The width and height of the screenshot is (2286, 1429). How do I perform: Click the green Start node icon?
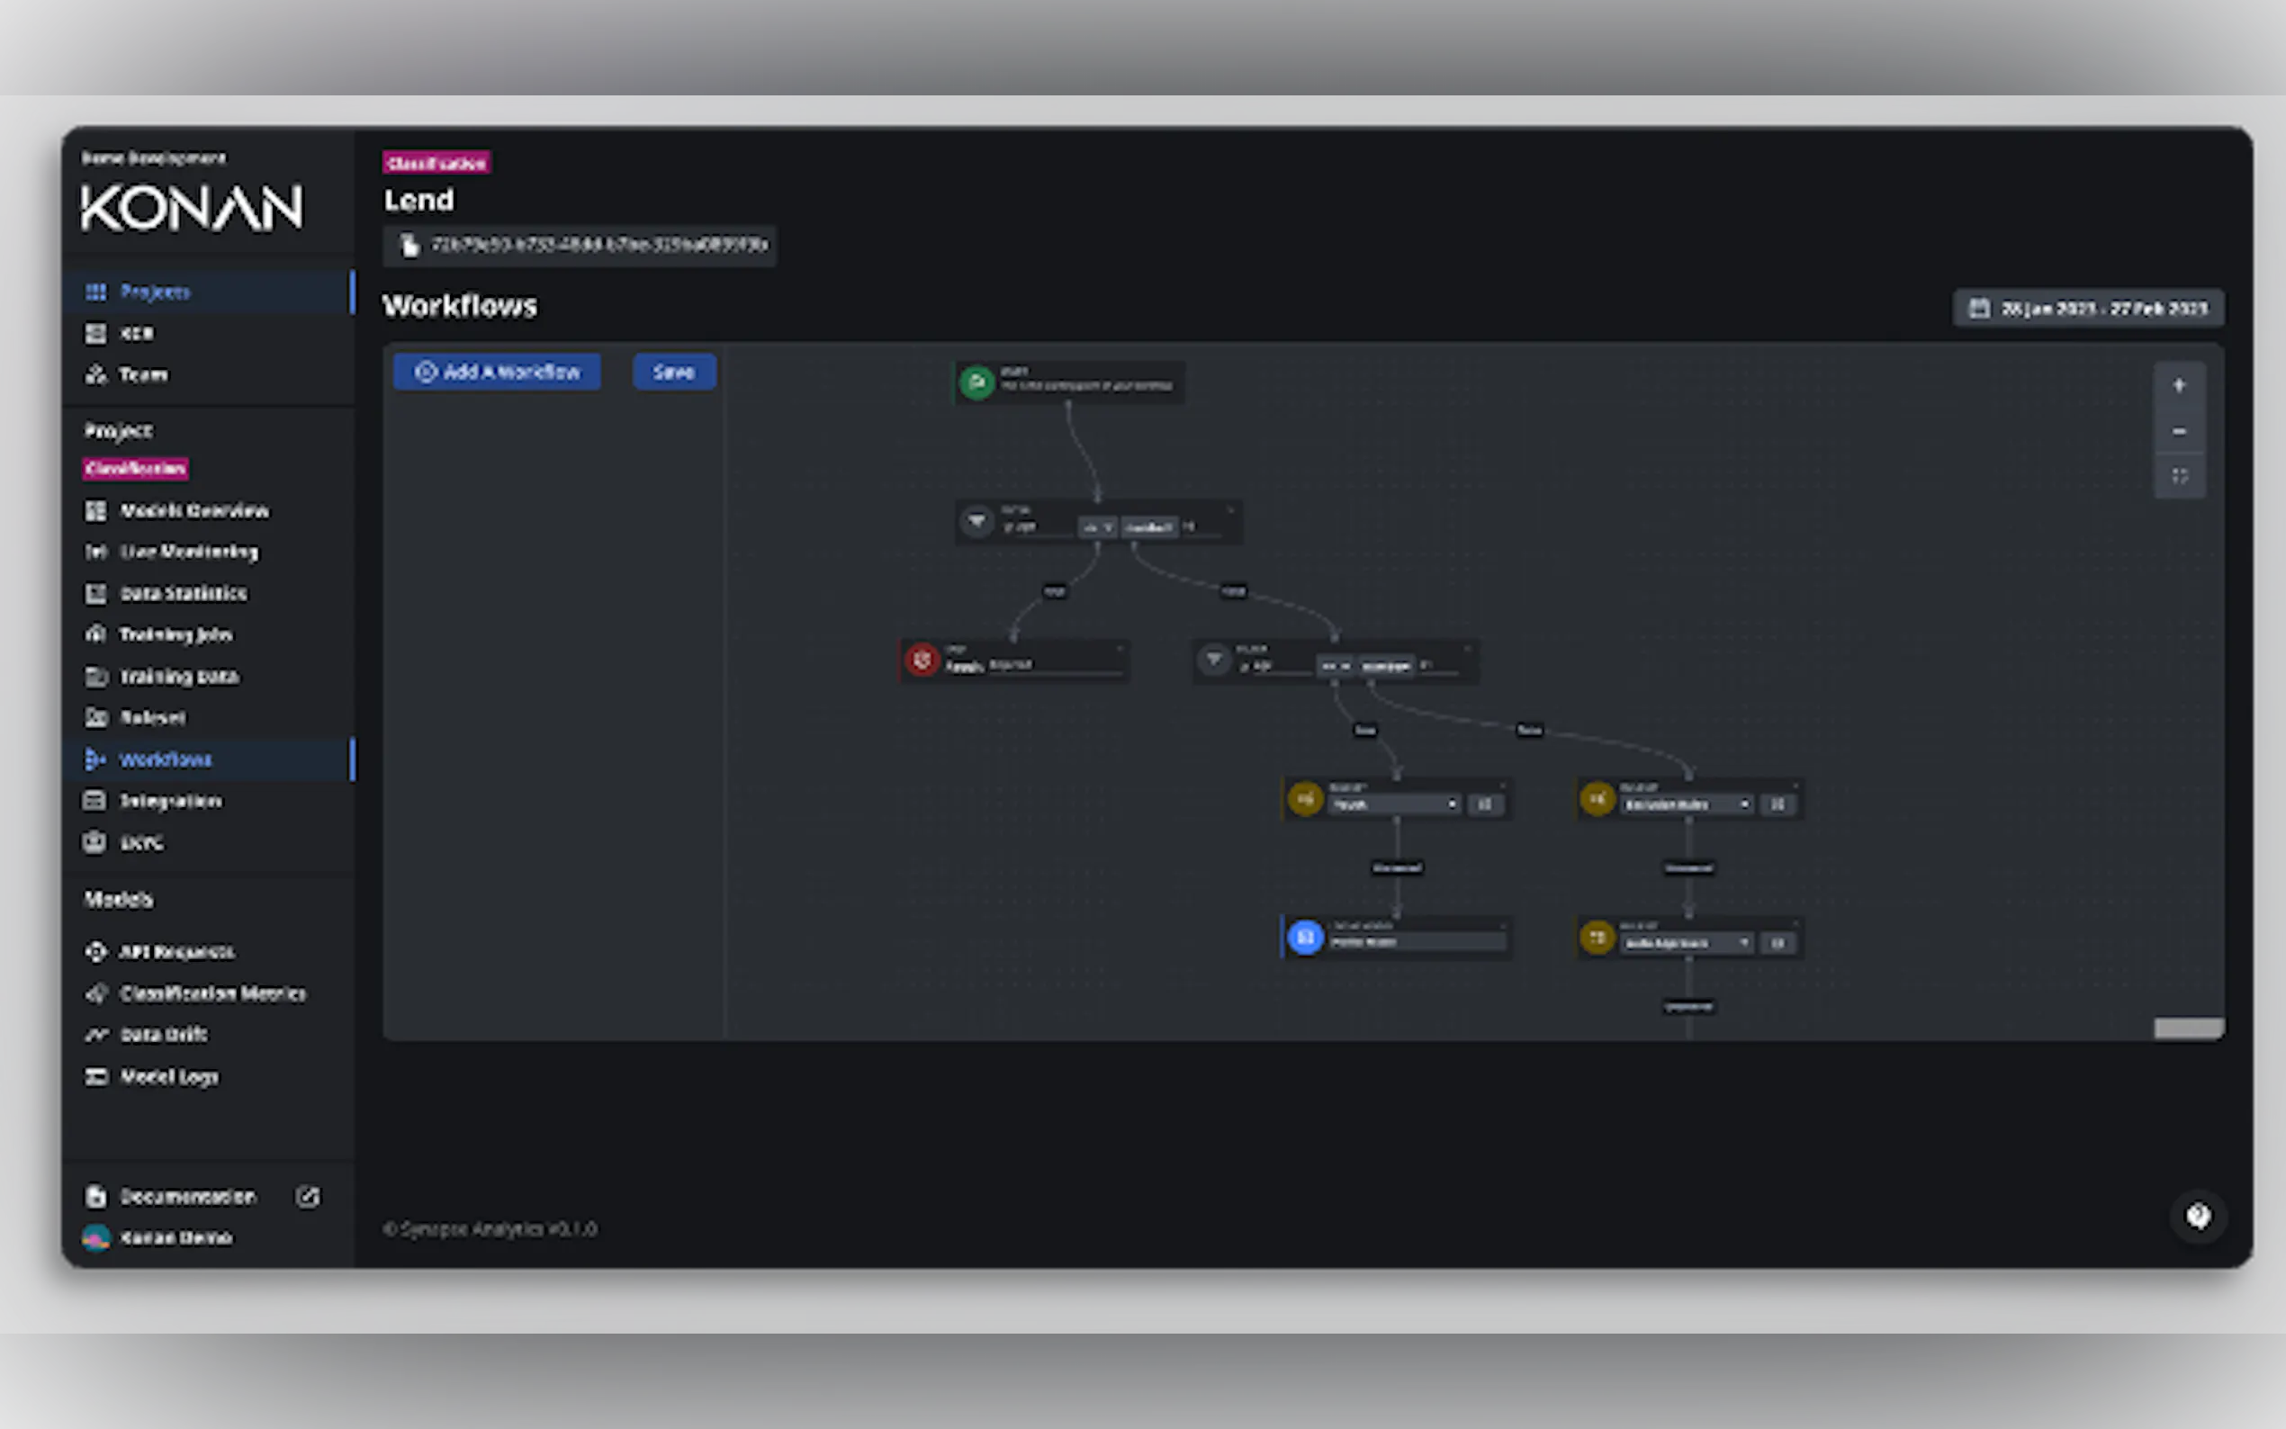pos(976,382)
